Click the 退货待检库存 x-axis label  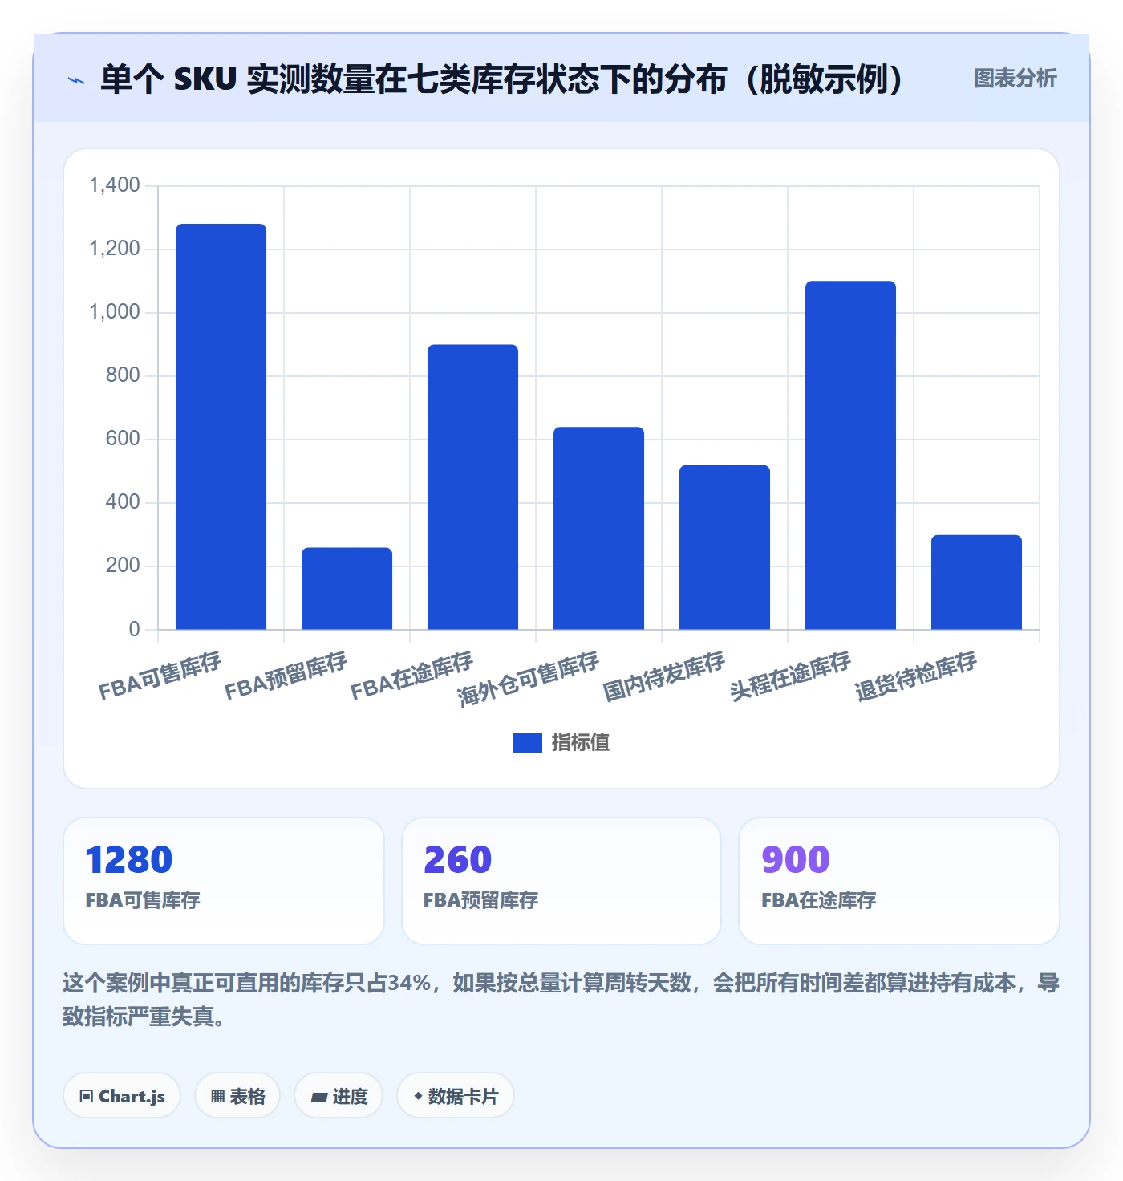pyautogui.click(x=915, y=676)
